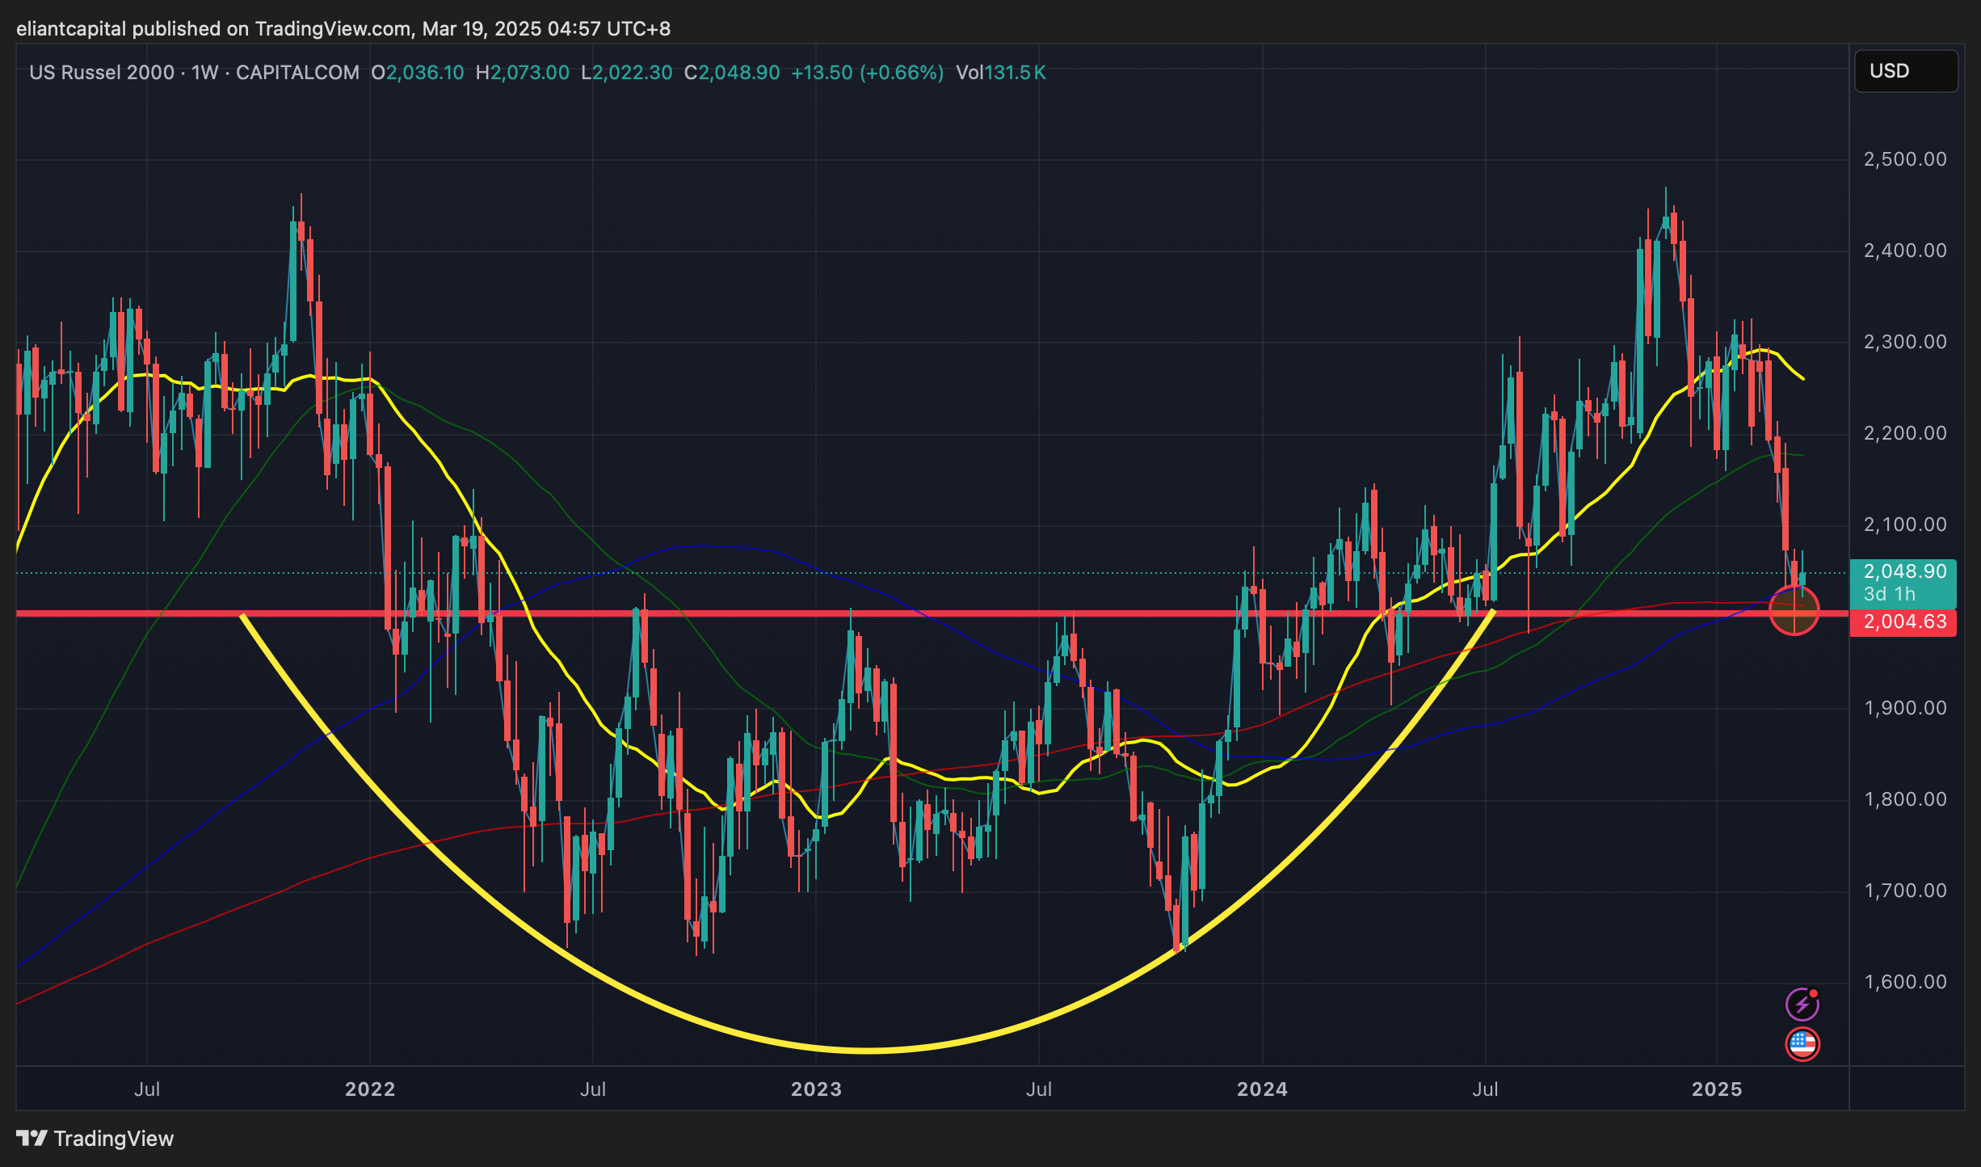Click the 2025 label on the time axis

(x=1717, y=1089)
